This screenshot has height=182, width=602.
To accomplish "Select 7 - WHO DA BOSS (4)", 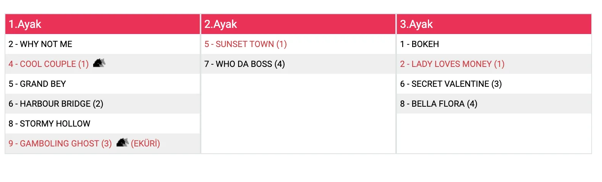I will (x=244, y=64).
